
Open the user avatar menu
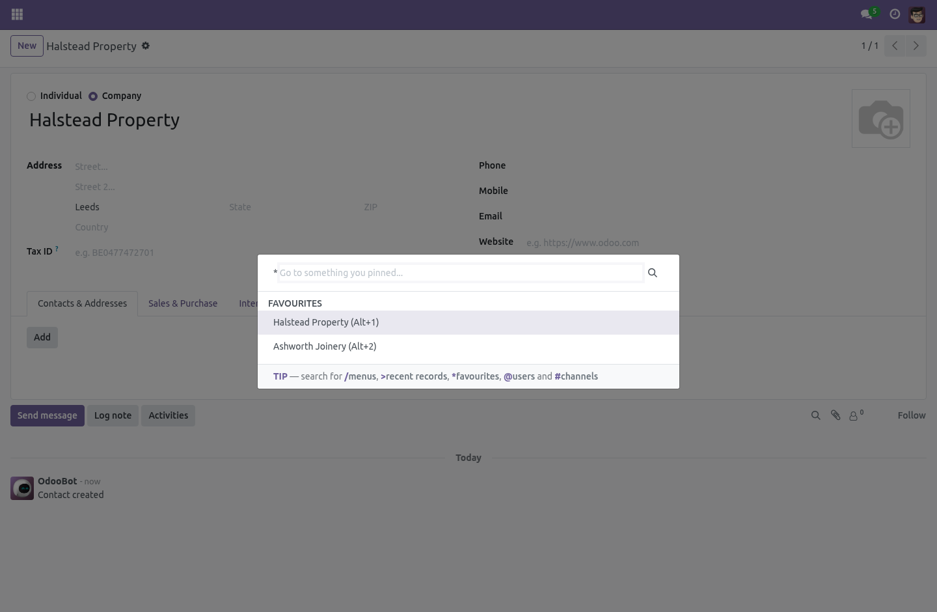tap(917, 14)
